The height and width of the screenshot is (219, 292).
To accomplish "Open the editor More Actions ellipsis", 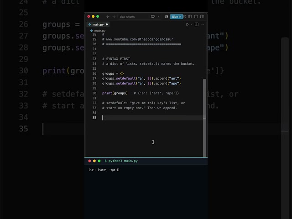I will tap(203, 24).
